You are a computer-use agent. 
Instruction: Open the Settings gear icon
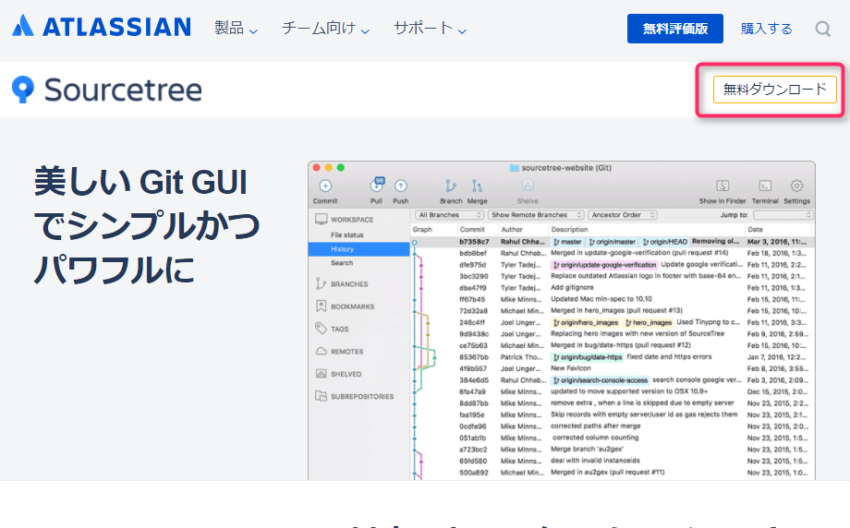click(796, 186)
